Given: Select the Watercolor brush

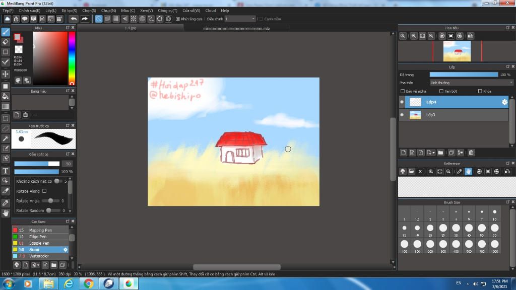Looking at the screenshot, I should tap(40, 256).
